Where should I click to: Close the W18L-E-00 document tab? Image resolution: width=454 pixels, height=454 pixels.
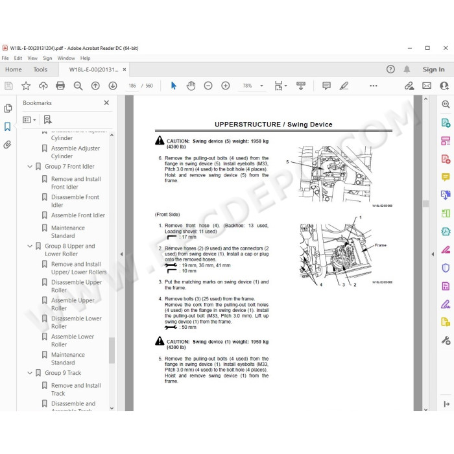click(125, 69)
